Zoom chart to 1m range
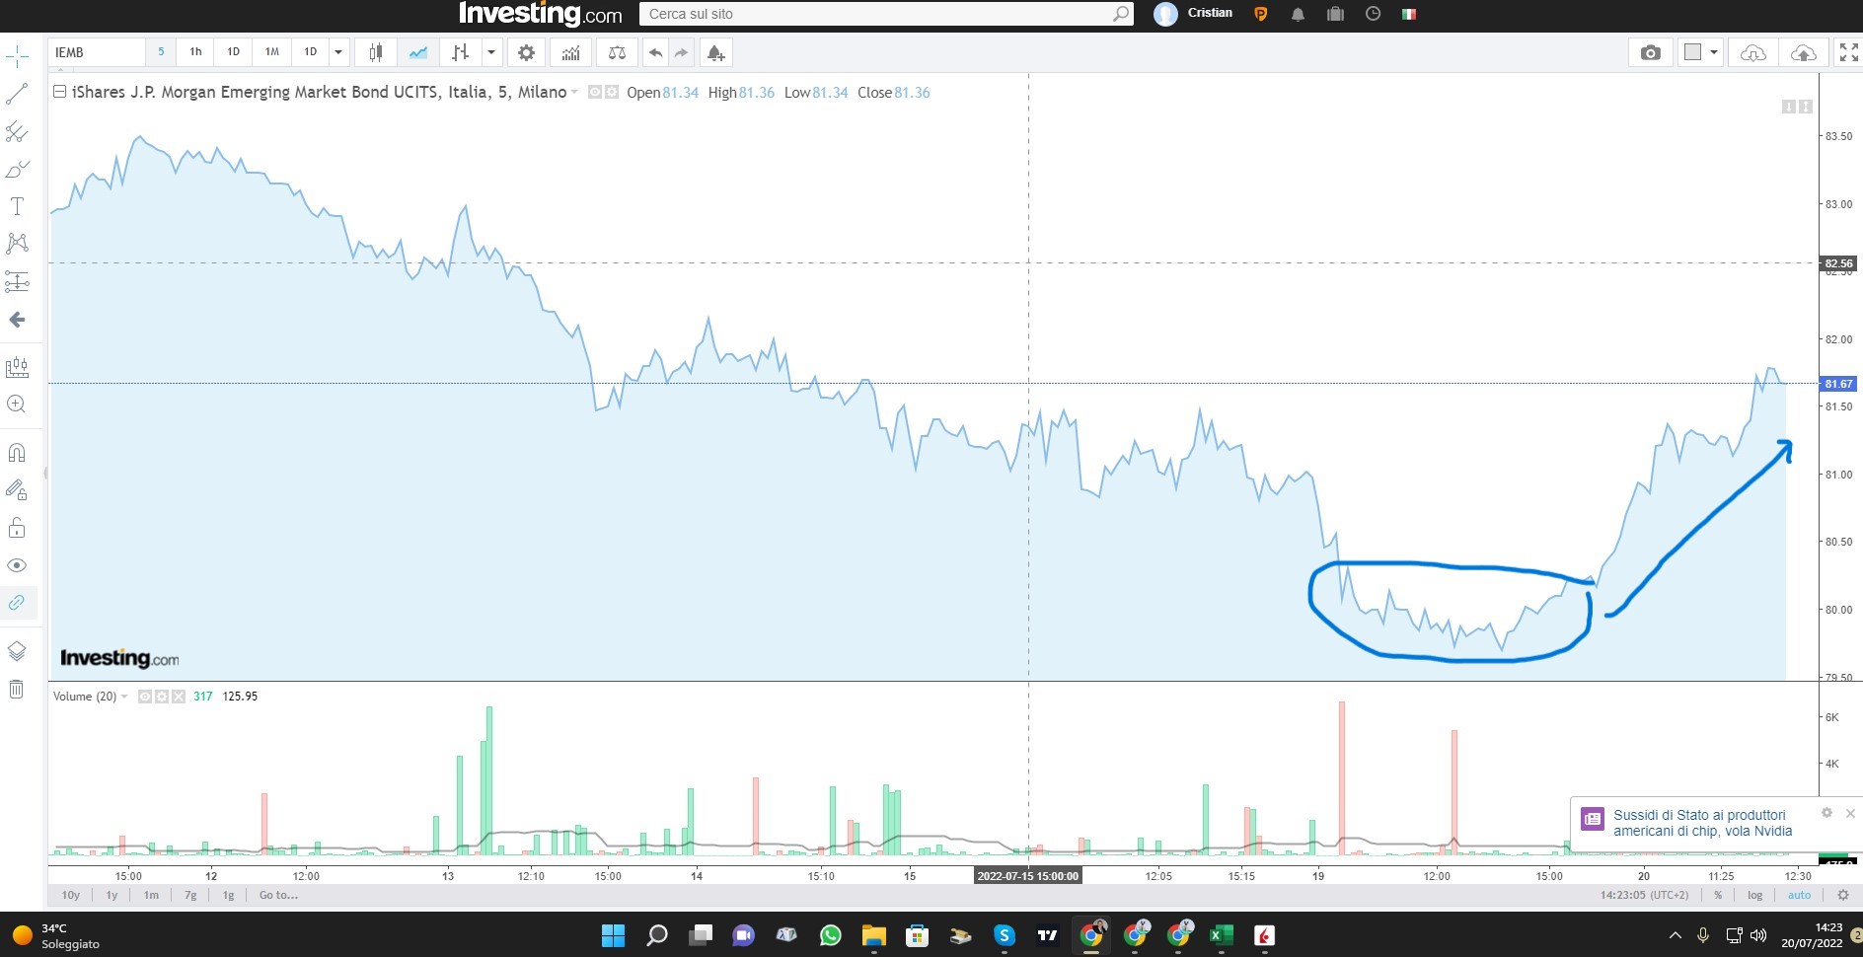 pos(151,895)
